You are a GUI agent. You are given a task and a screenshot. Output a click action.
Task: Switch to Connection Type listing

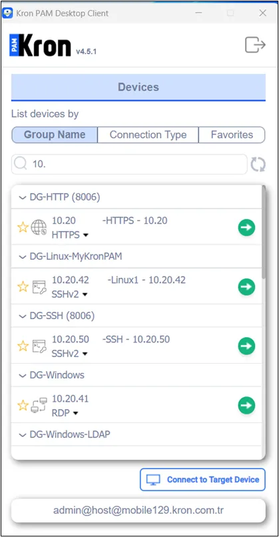point(148,135)
